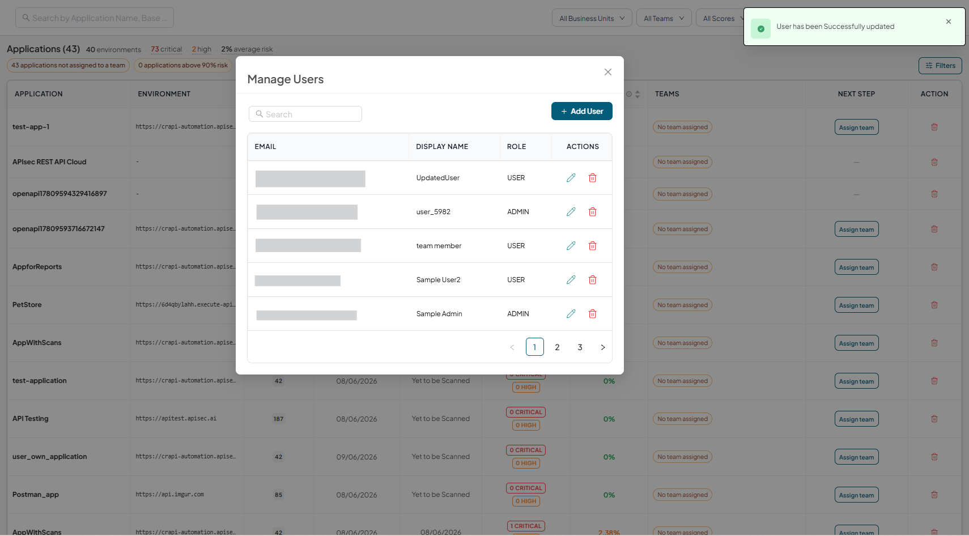
Task: Click the 0 HIGH badge for Postman_app
Action: click(526, 501)
